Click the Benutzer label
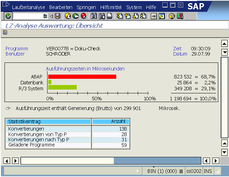229x177 pixels. coord(15,54)
